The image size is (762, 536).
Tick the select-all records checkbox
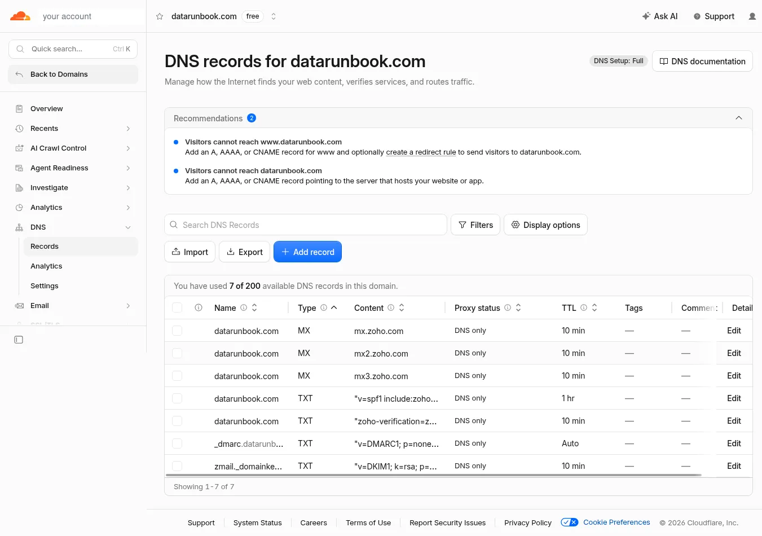tap(177, 307)
